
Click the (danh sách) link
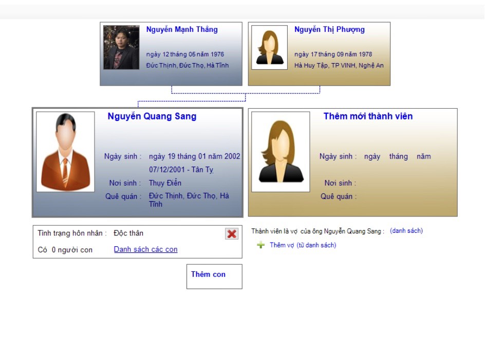coord(406,231)
